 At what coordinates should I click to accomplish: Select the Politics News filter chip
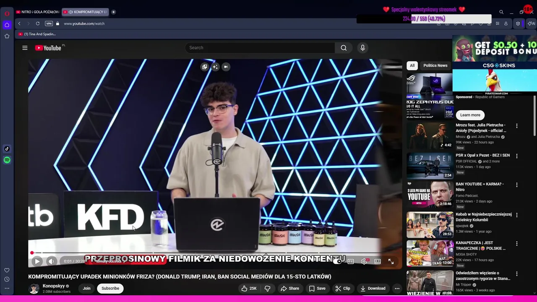pos(435,65)
